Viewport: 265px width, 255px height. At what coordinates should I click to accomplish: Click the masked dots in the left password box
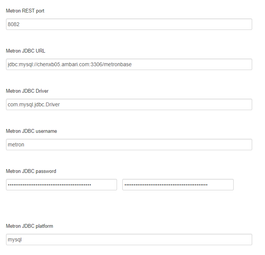click(49, 185)
